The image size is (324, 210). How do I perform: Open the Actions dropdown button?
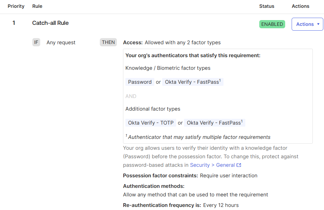coord(307,24)
